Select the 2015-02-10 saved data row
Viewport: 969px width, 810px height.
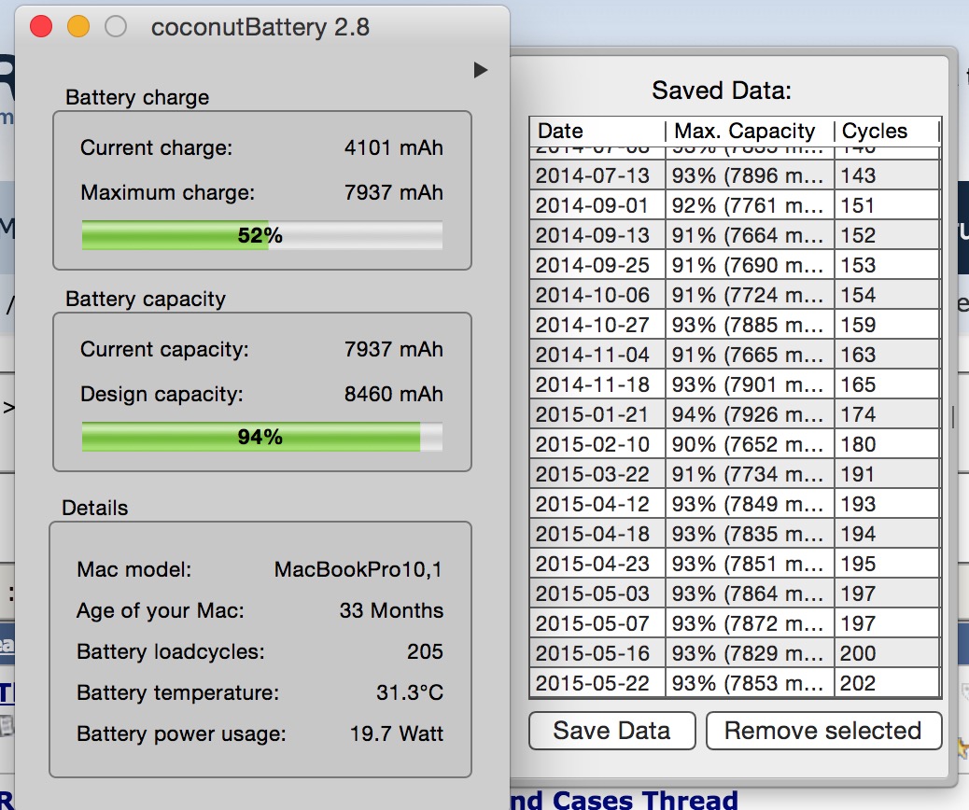coord(735,444)
